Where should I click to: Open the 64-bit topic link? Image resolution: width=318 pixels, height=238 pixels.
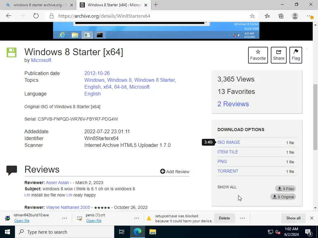[120, 87]
